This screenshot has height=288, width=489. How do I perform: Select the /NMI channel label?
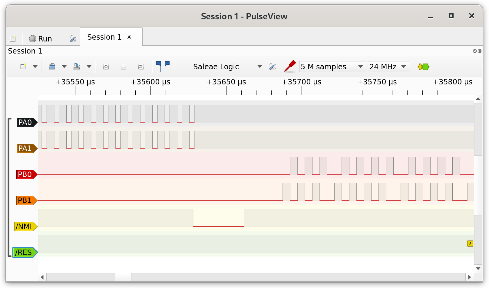pos(24,227)
